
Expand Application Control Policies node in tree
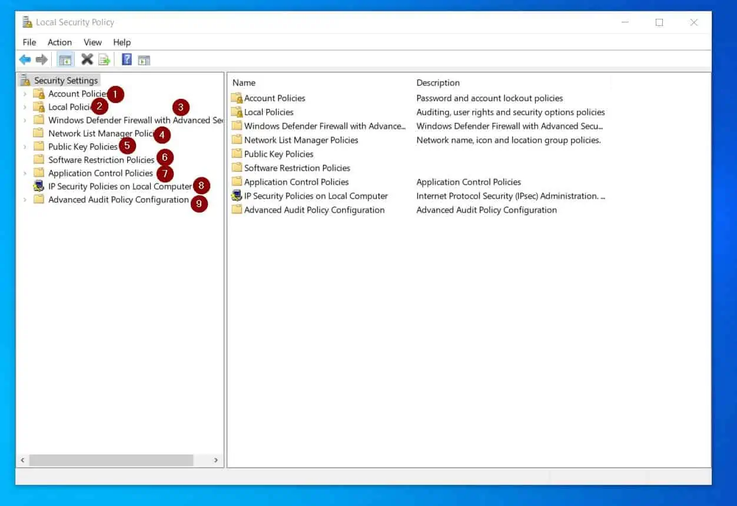[x=24, y=174]
